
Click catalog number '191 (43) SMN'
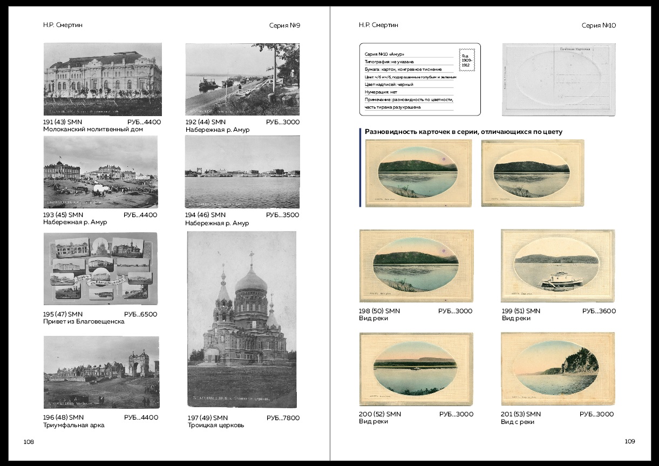point(63,122)
